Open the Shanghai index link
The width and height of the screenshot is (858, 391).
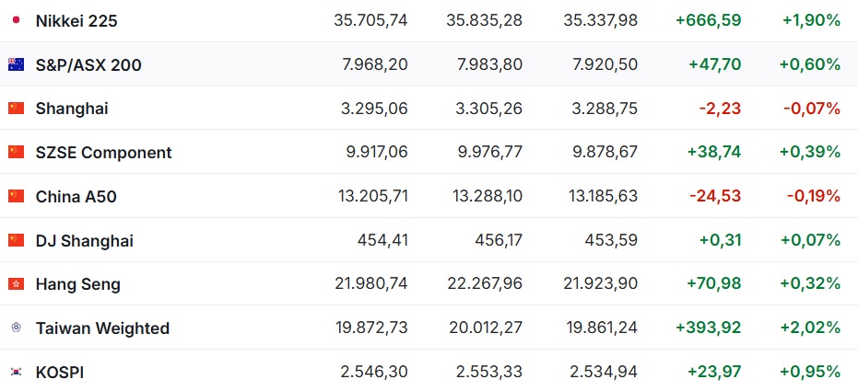72,109
